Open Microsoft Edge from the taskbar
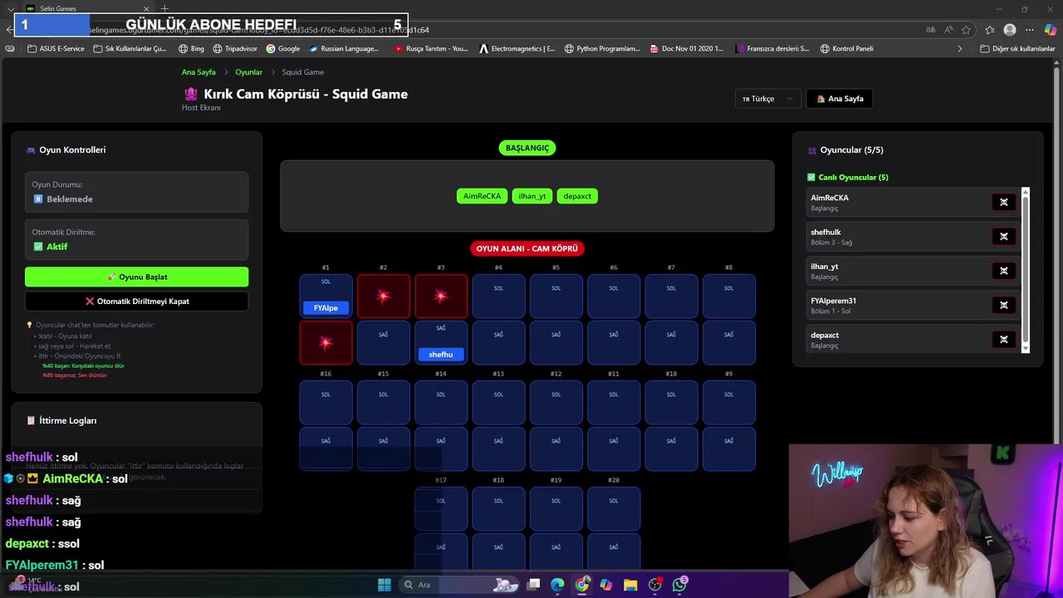 [x=557, y=585]
